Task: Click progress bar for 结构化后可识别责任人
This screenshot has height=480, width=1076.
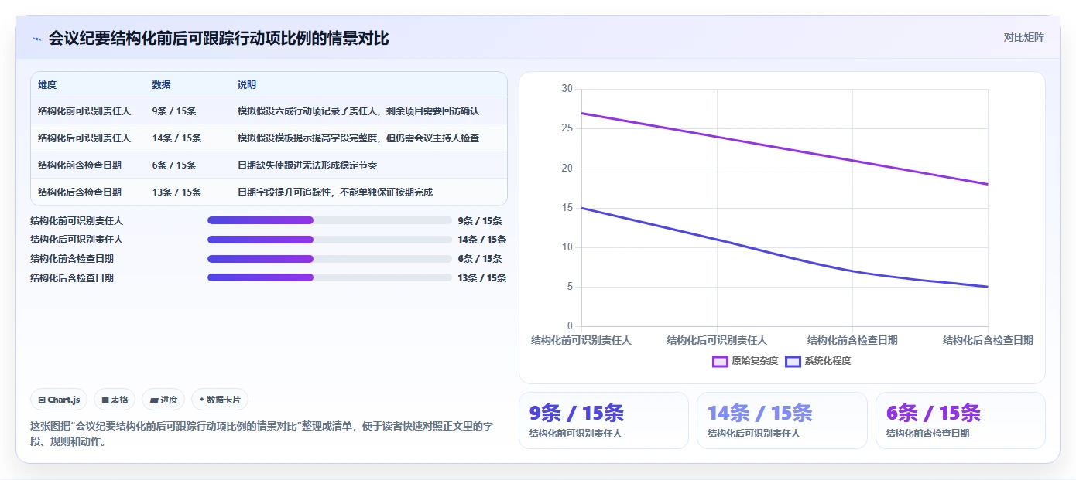Action: click(329, 240)
